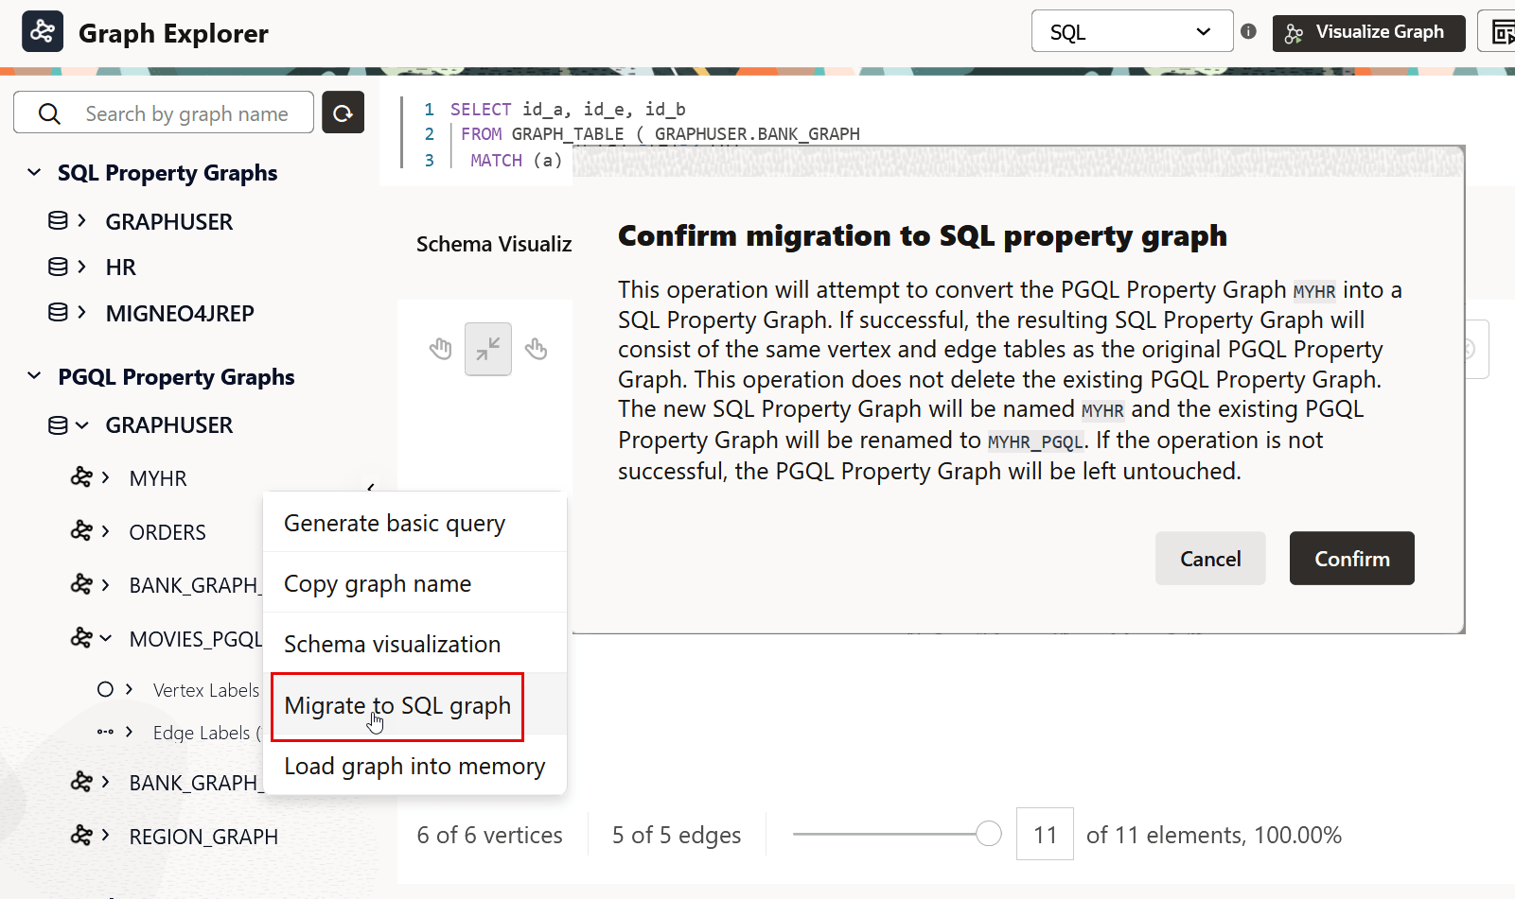
Task: Select the MYHR tree label
Action: (x=158, y=478)
